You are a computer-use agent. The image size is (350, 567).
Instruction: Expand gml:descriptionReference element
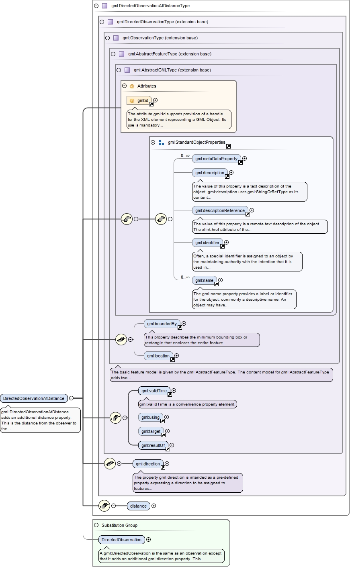pyautogui.click(x=252, y=210)
